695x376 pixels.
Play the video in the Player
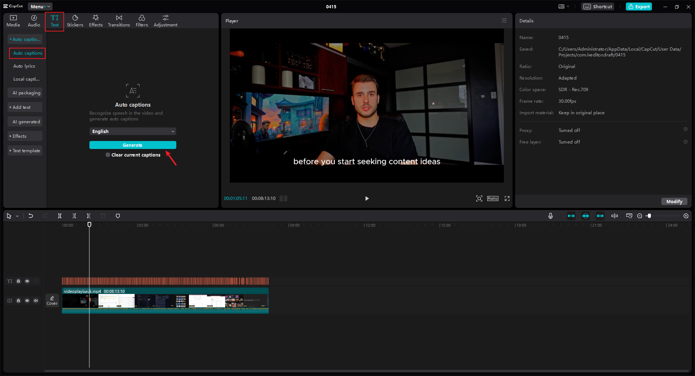click(367, 198)
